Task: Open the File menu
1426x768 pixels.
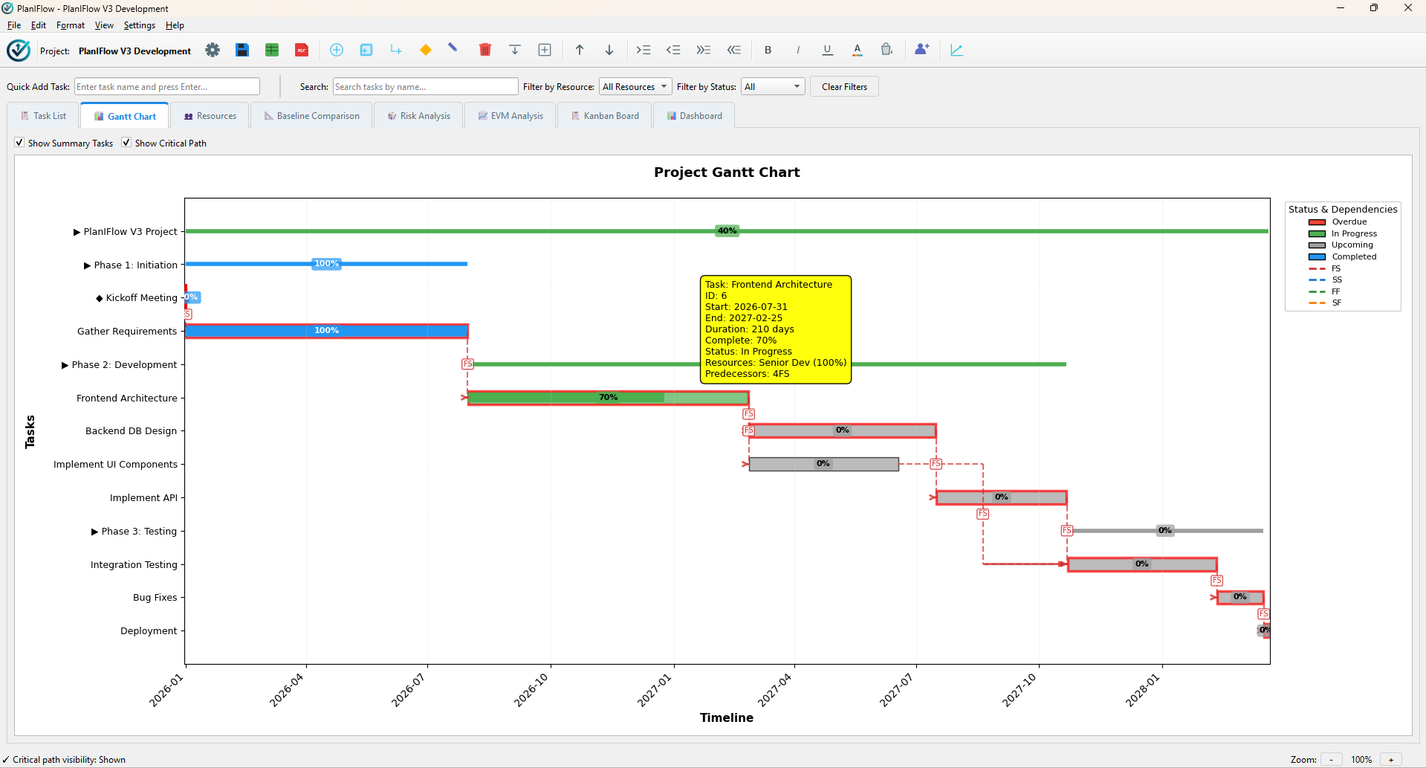Action: click(14, 25)
